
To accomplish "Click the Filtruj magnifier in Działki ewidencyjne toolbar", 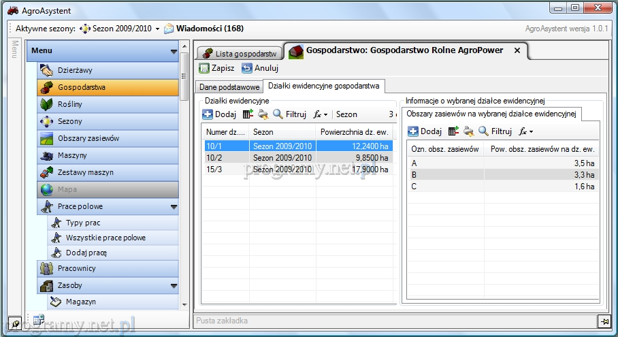I will 278,114.
